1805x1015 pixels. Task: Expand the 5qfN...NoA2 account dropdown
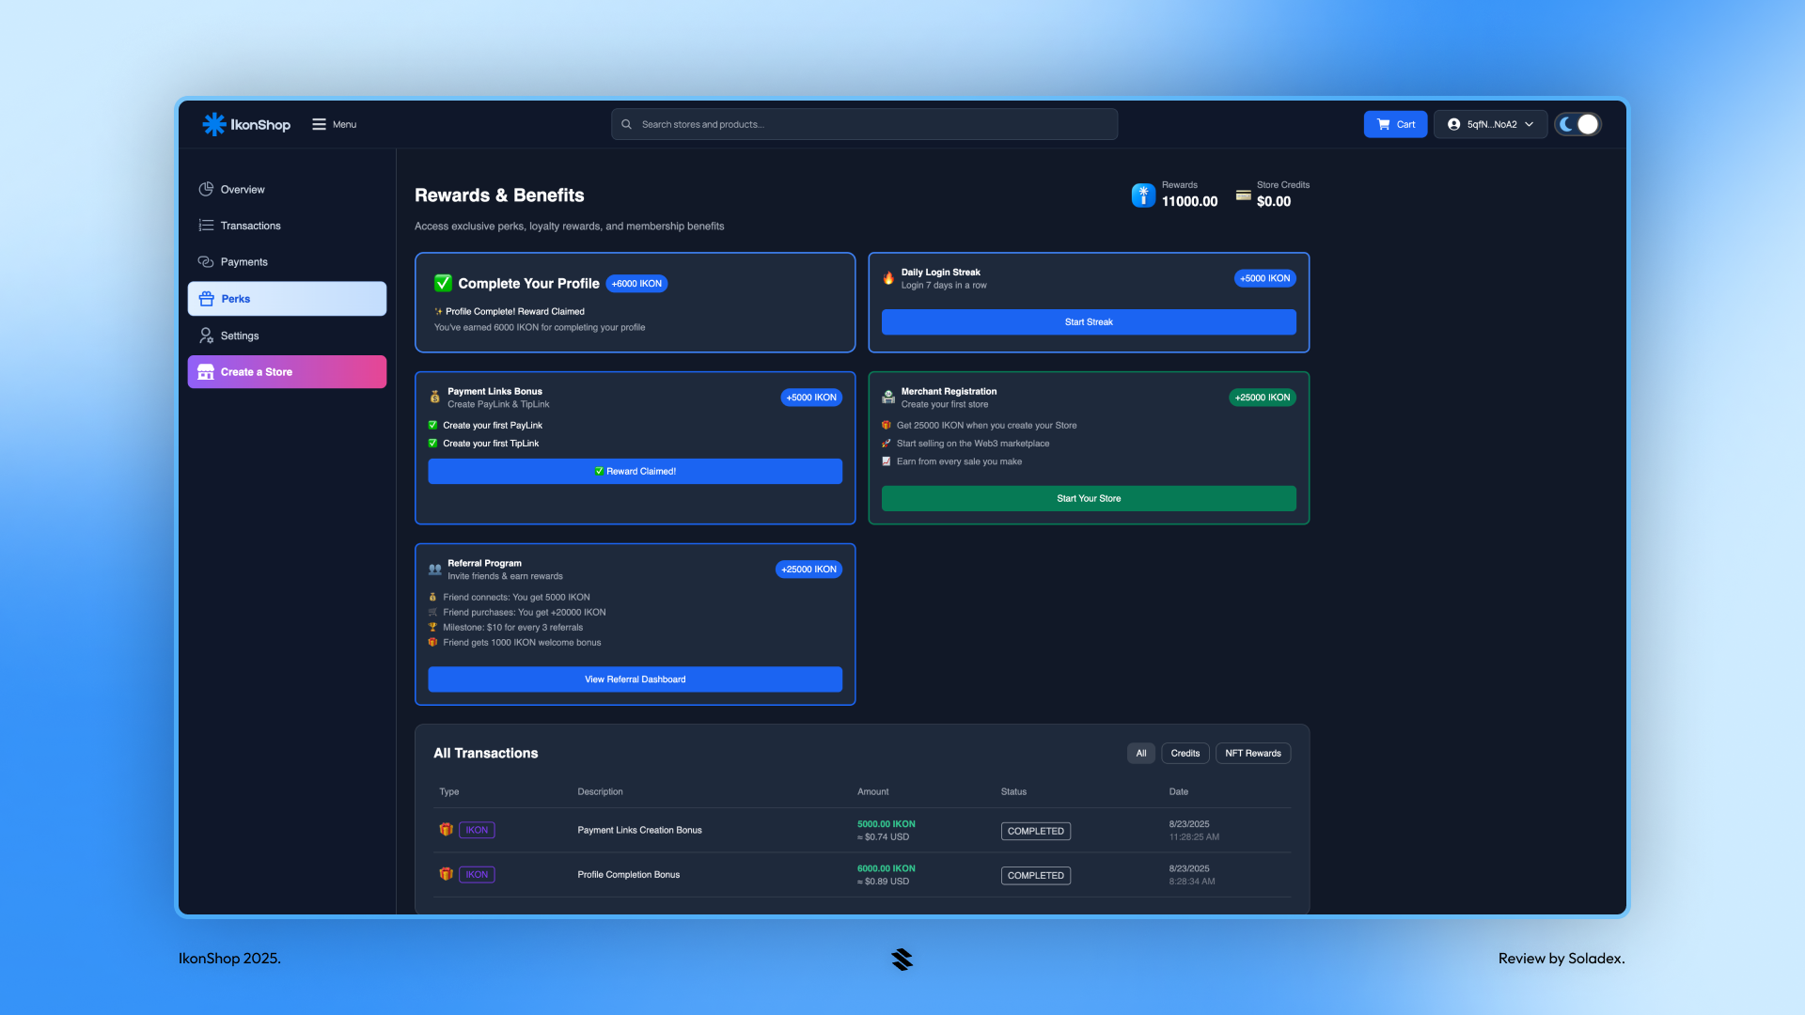click(x=1490, y=124)
